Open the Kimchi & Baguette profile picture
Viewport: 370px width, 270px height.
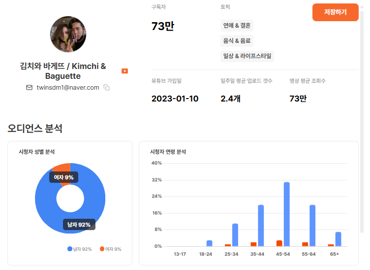coord(68,34)
